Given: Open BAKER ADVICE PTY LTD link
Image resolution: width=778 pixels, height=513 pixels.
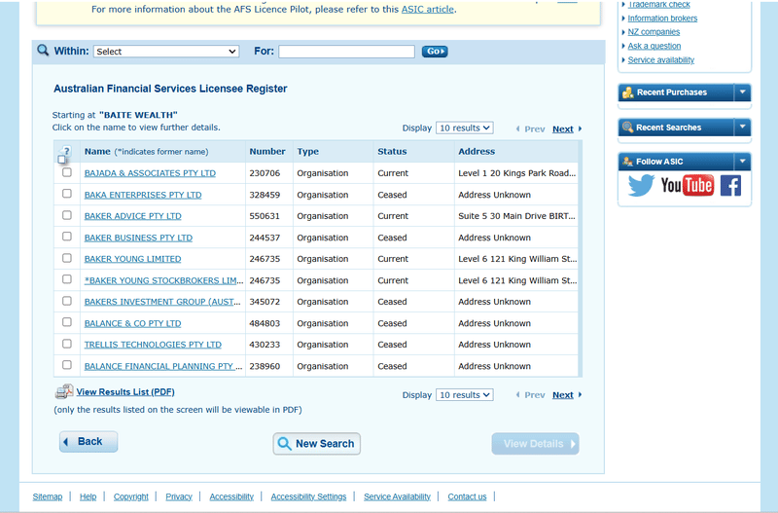Looking at the screenshot, I should click(x=133, y=216).
